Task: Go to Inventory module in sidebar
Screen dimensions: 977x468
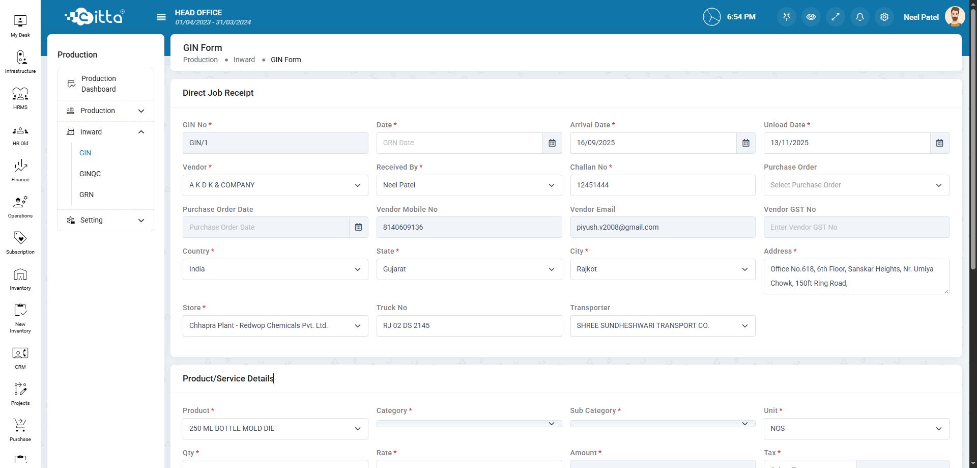Action: point(20,279)
